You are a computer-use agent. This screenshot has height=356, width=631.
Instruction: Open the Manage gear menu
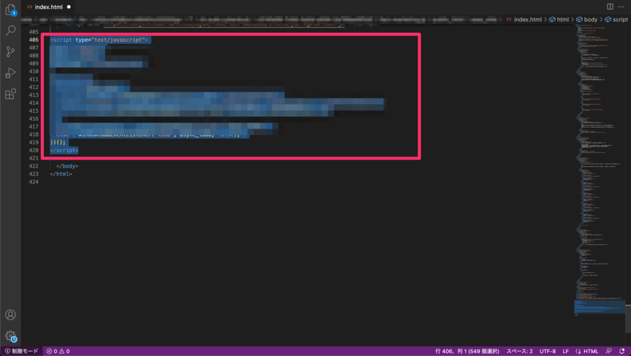coord(10,336)
